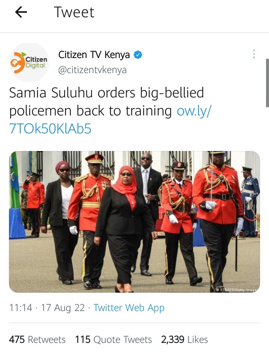Image resolution: width=269 pixels, height=356 pixels.
Task: Open Citizen TV Kenya display name
Action: coord(94,55)
